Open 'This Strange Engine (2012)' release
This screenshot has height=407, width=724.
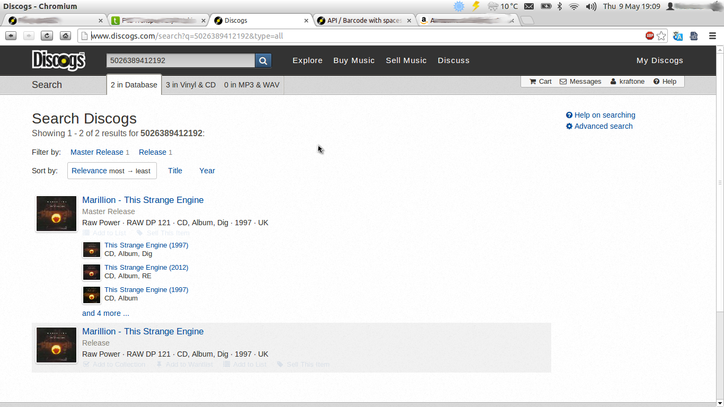click(x=146, y=267)
